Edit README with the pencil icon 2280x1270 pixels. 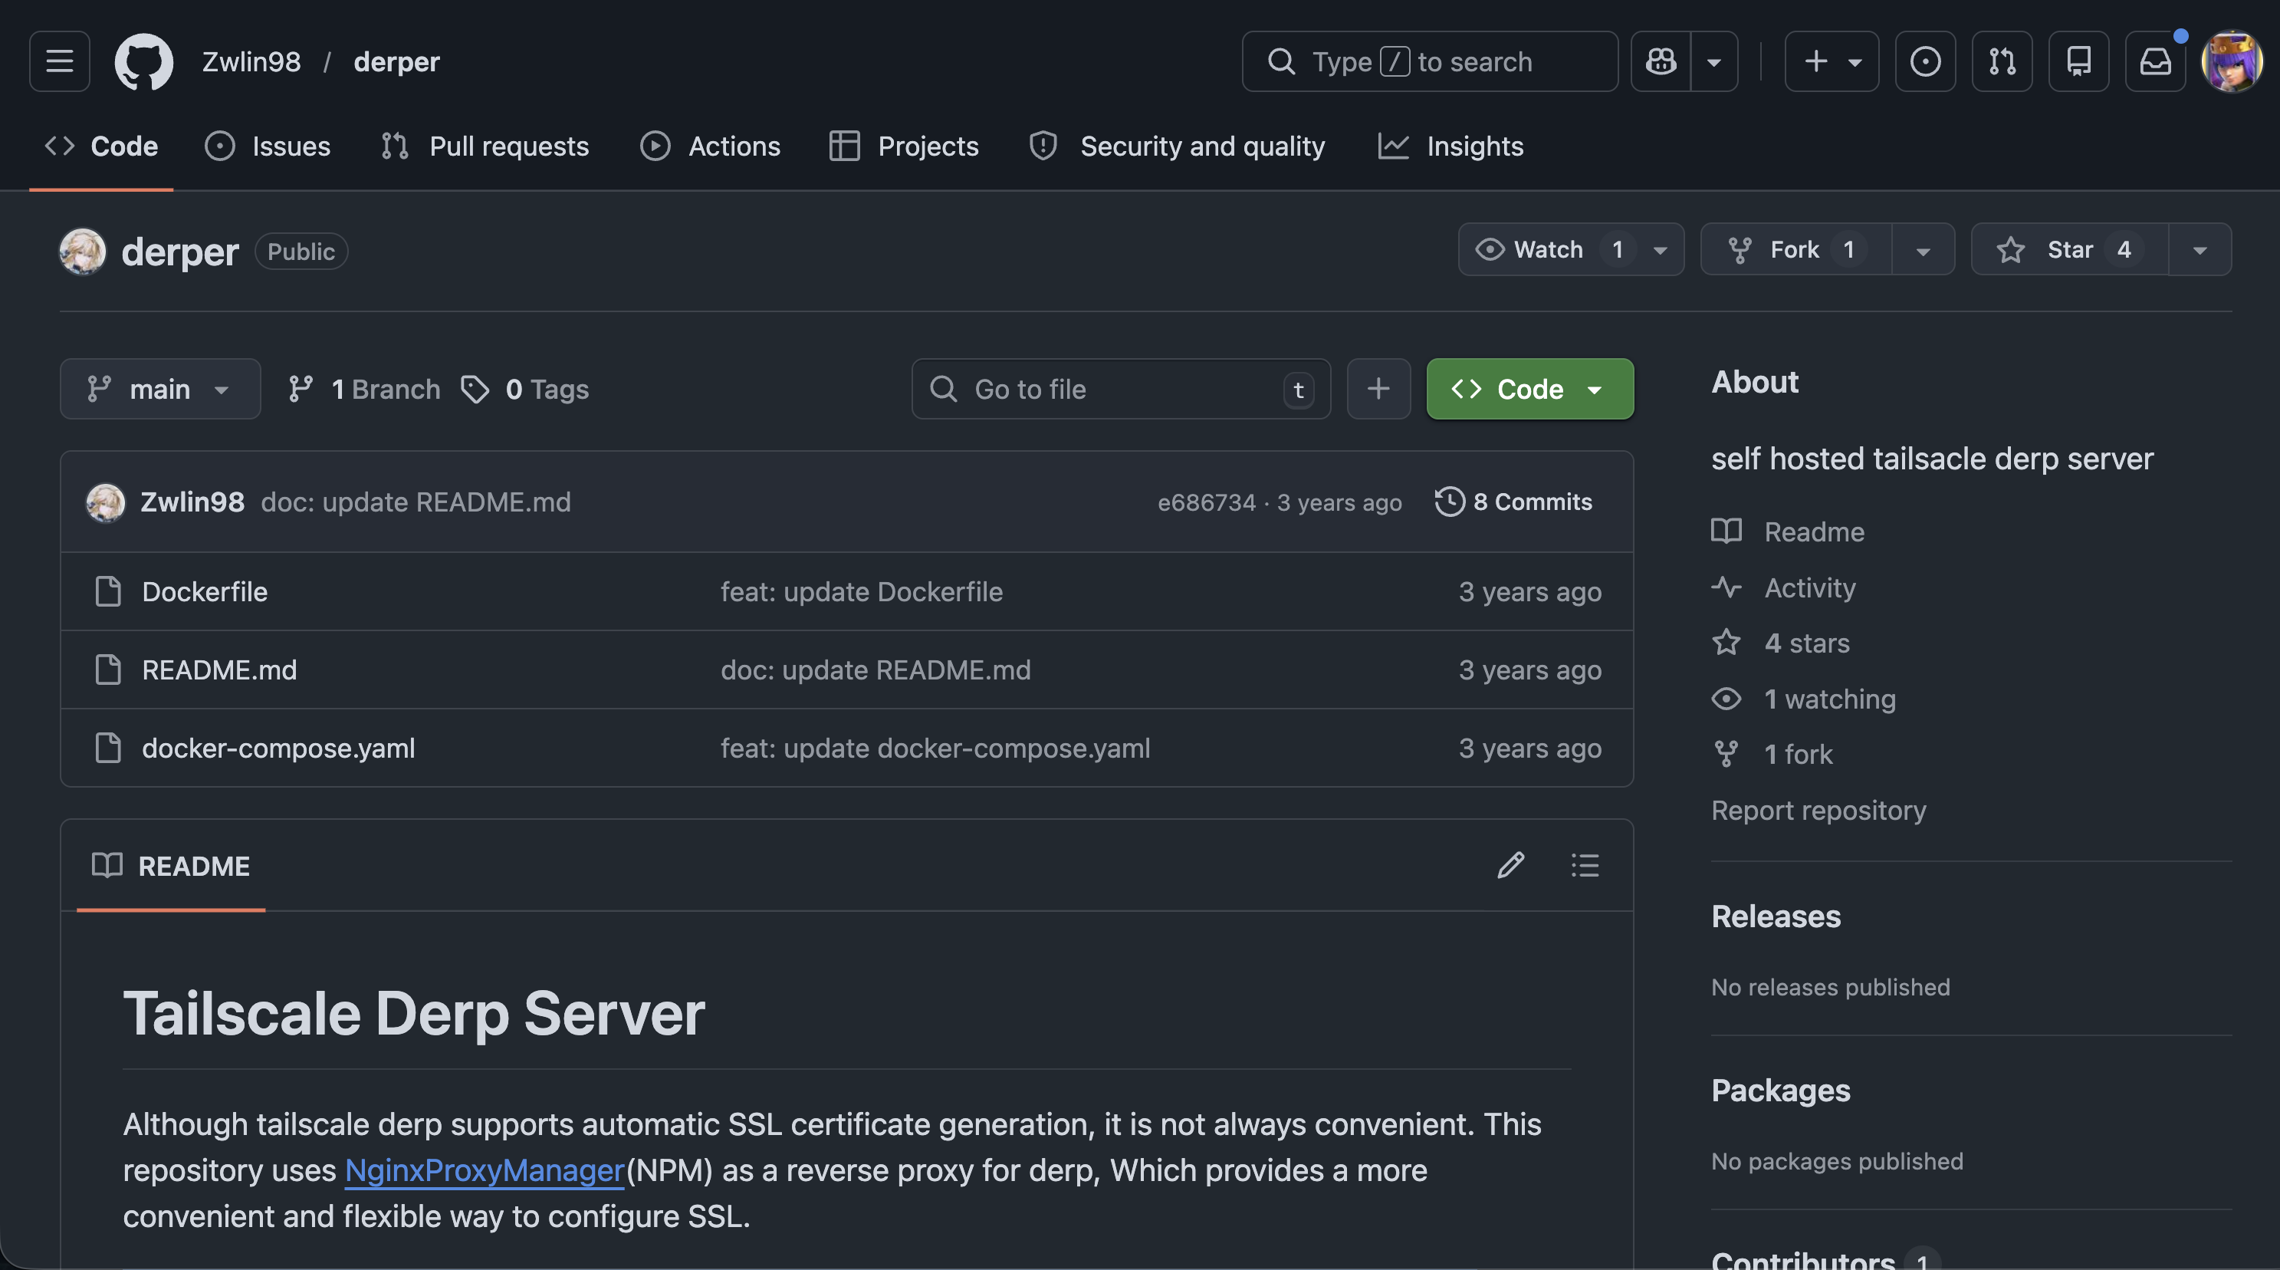1510,865
